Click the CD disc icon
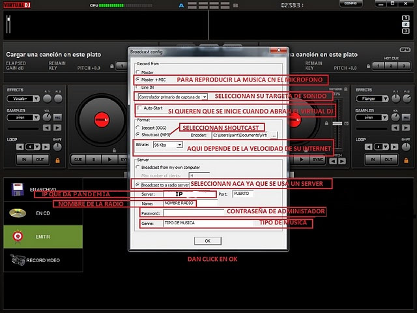This screenshot has width=417, height=313. tap(18, 213)
